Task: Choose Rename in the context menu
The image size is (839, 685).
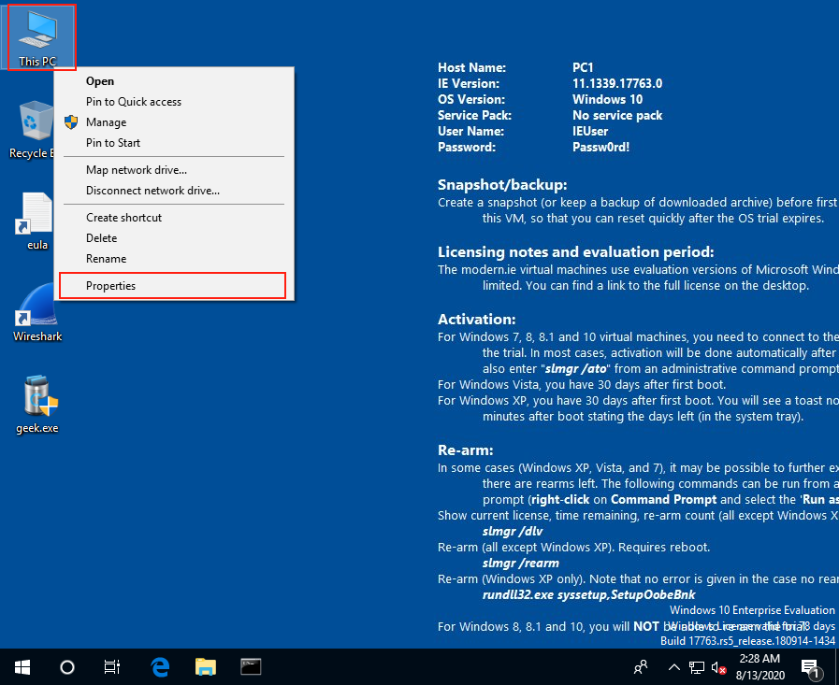Action: tap(174, 259)
